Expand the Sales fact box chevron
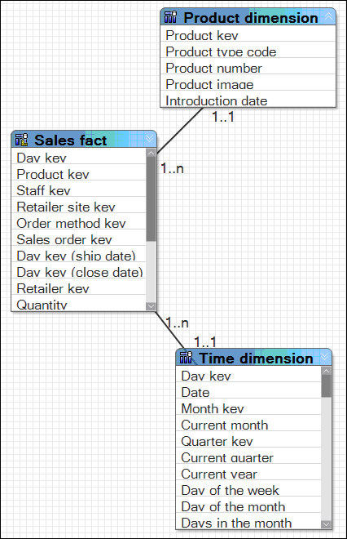The height and width of the screenshot is (539, 347). [x=150, y=138]
